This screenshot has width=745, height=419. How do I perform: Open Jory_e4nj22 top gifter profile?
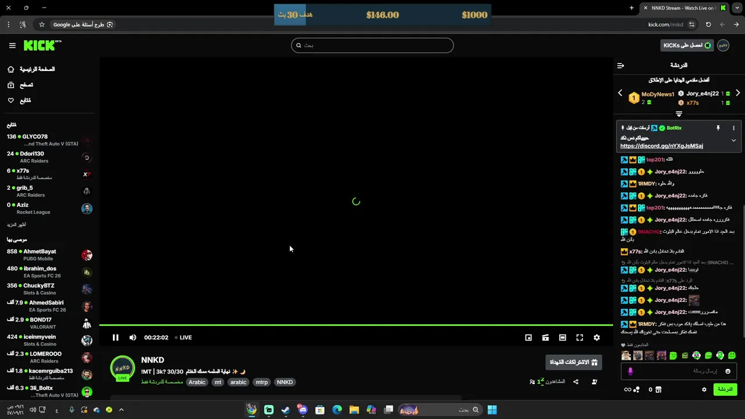[x=703, y=94]
